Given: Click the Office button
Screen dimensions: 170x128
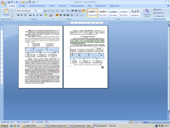Looking at the screenshot, I should [3, 3].
